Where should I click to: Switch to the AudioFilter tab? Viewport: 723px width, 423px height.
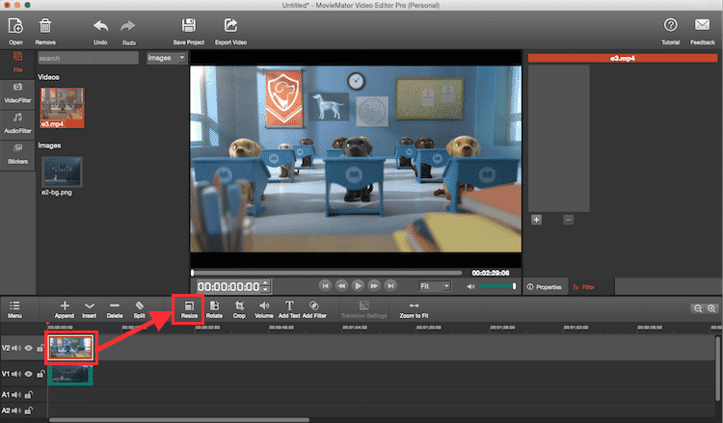(17, 124)
